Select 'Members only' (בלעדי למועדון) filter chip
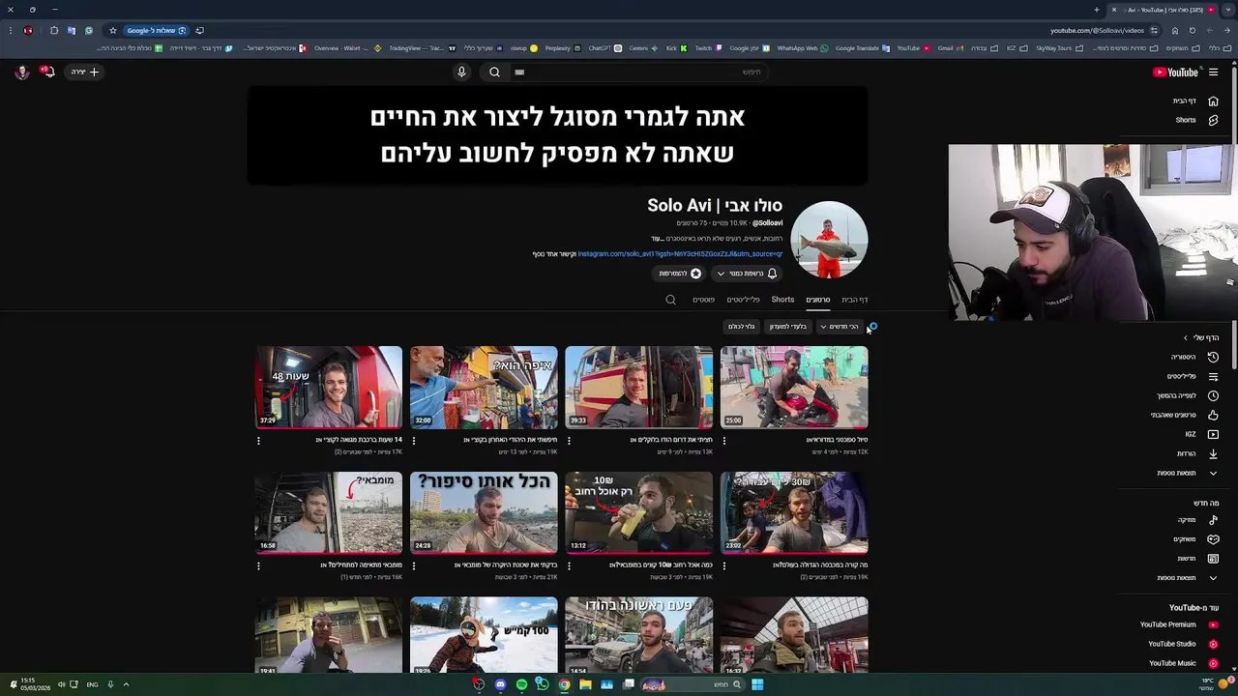1238x696 pixels. pos(788,327)
